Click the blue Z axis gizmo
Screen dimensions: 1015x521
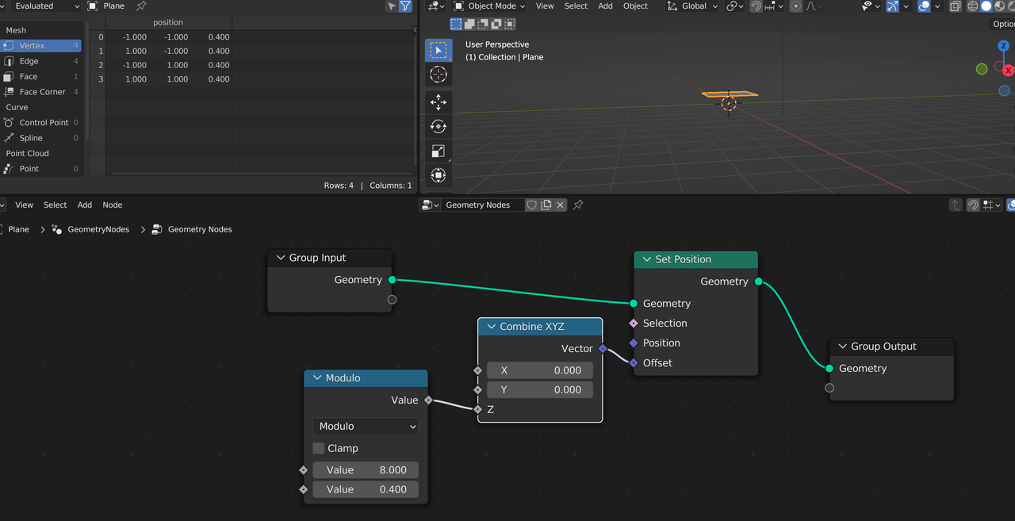point(1004,47)
